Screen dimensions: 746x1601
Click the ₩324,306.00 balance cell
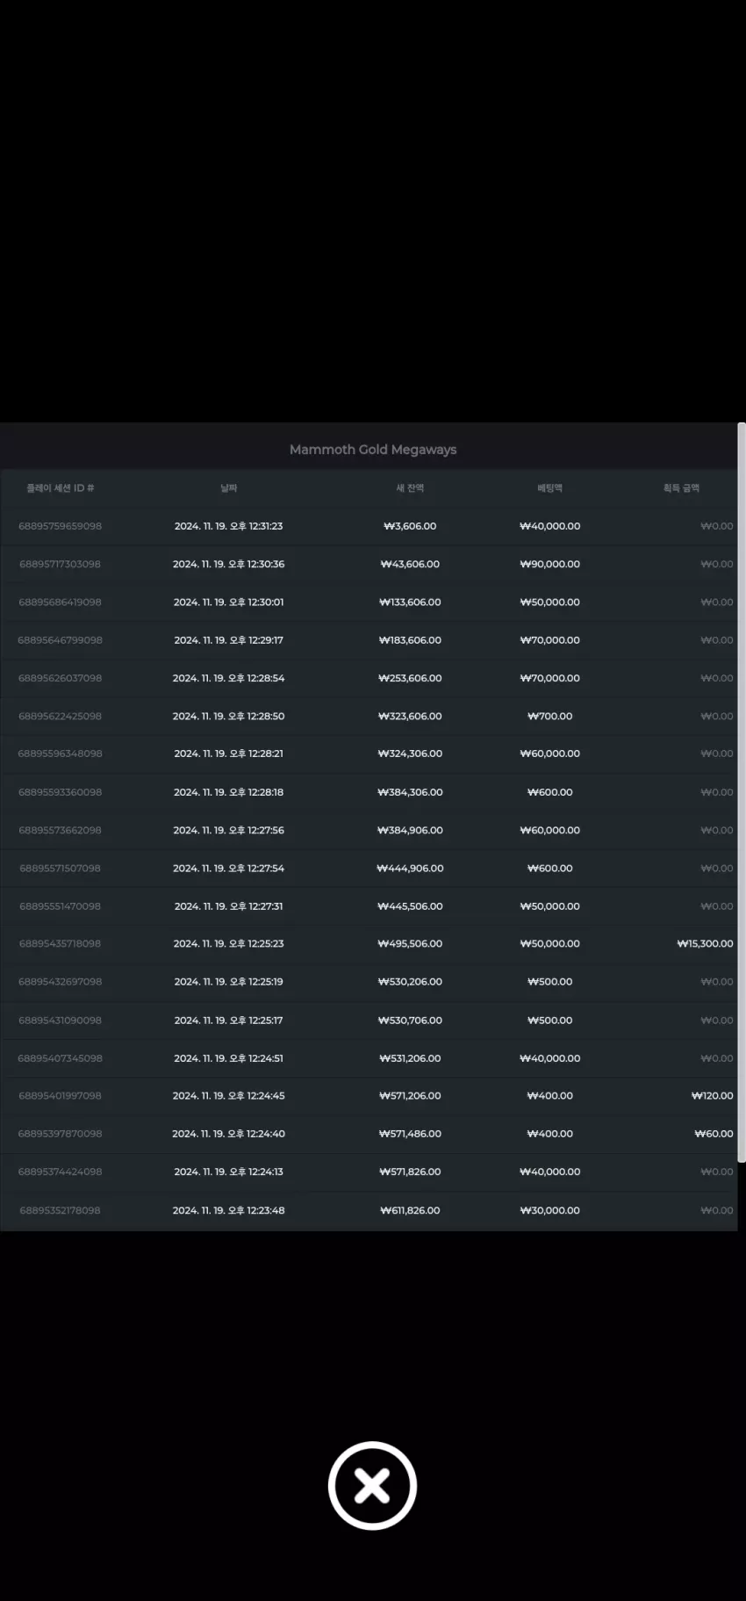click(x=410, y=754)
